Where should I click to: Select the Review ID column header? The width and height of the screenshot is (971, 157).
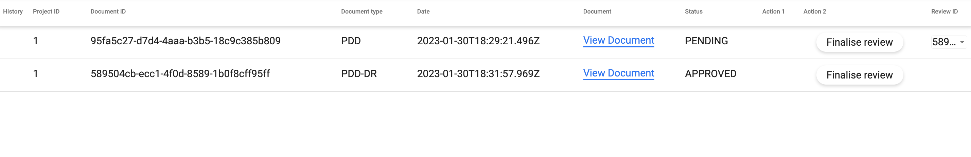pyautogui.click(x=944, y=12)
